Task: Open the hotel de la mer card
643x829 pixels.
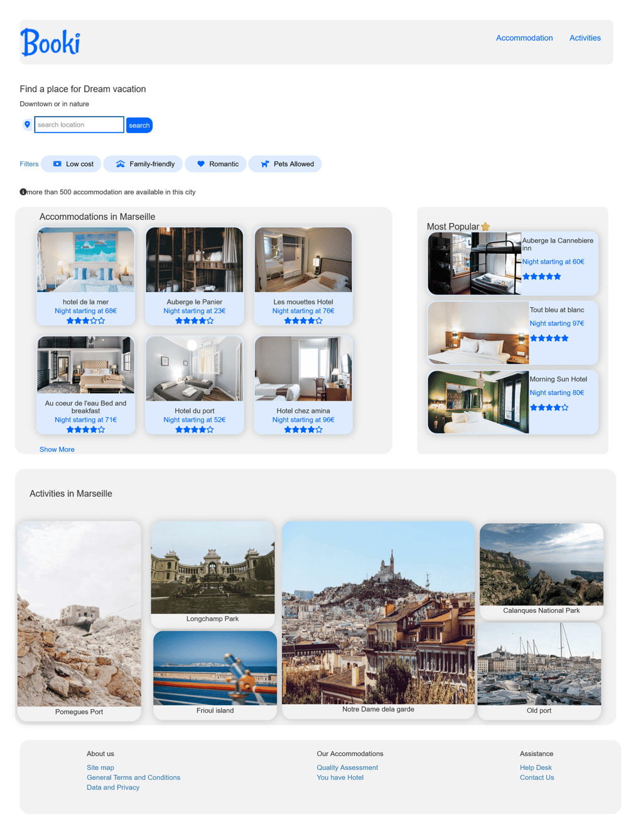Action: click(85, 276)
